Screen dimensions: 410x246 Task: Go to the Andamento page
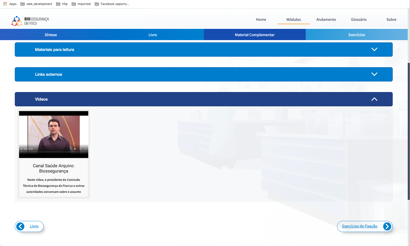click(x=326, y=20)
